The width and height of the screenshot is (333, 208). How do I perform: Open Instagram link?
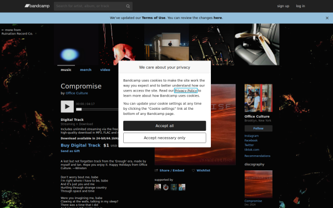tap(251, 136)
